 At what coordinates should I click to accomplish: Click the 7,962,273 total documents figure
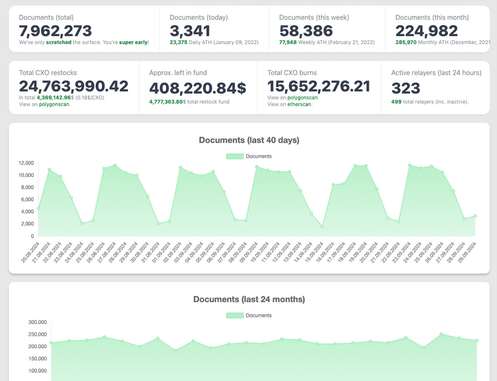55,30
